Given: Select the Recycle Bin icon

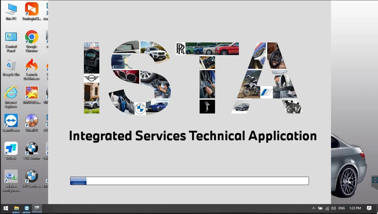Looking at the screenshot, I should (11, 68).
